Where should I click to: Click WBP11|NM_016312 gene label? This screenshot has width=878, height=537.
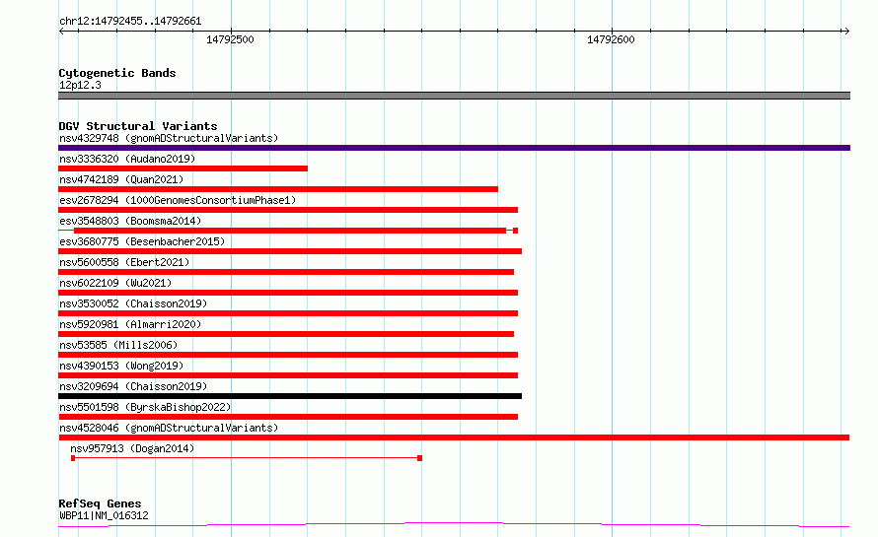coord(104,515)
